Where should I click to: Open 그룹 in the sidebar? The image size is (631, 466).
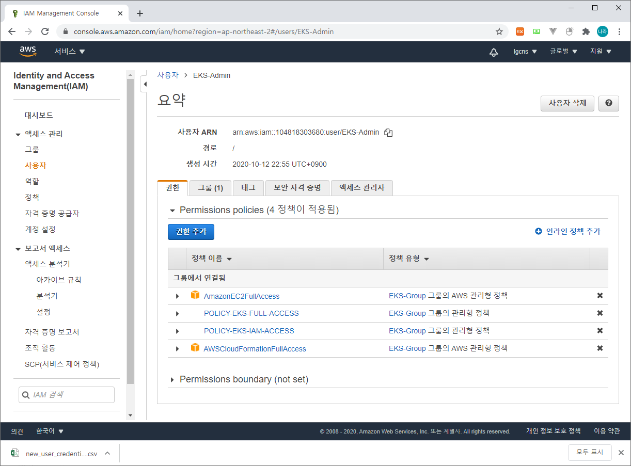32,149
